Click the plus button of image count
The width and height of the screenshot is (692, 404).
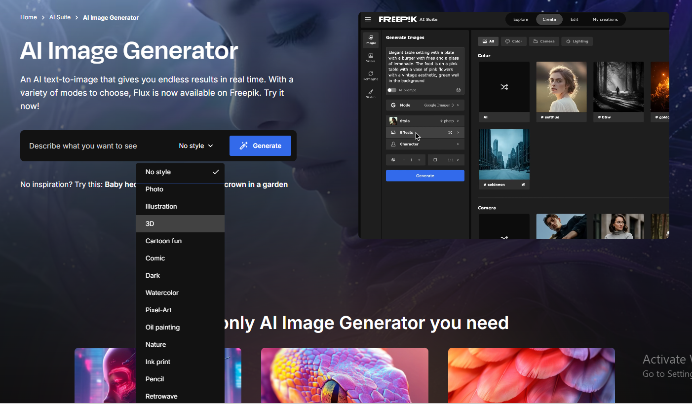(x=419, y=160)
